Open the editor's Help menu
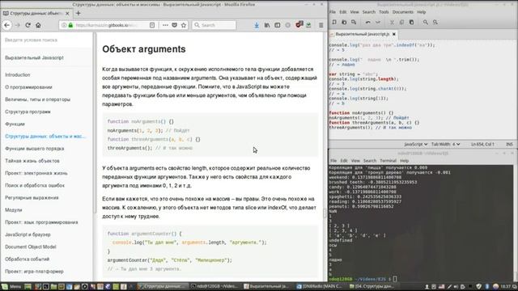The height and width of the screenshot is (291, 518). [421, 12]
